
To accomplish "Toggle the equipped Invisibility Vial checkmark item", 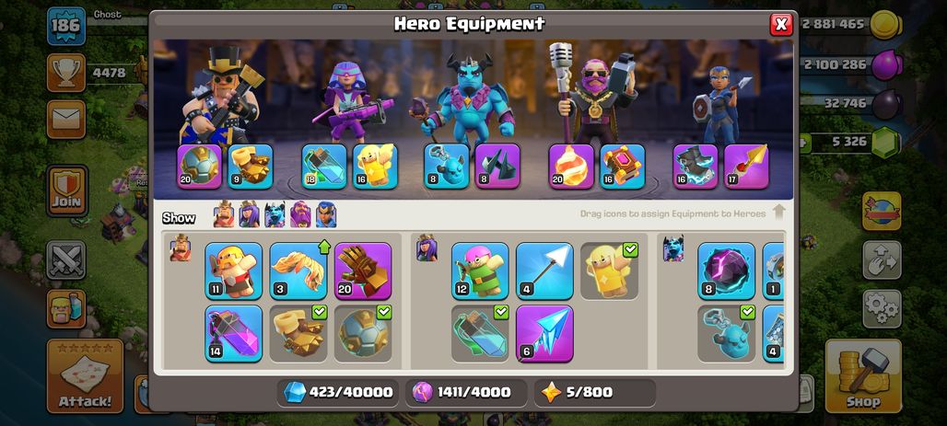I will click(x=480, y=333).
